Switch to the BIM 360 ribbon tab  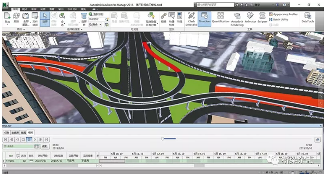pyautogui.click(x=72, y=9)
